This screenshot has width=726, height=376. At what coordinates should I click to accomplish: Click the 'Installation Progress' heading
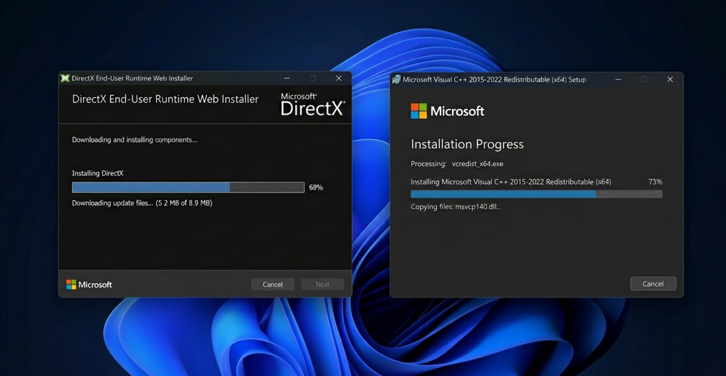(467, 144)
